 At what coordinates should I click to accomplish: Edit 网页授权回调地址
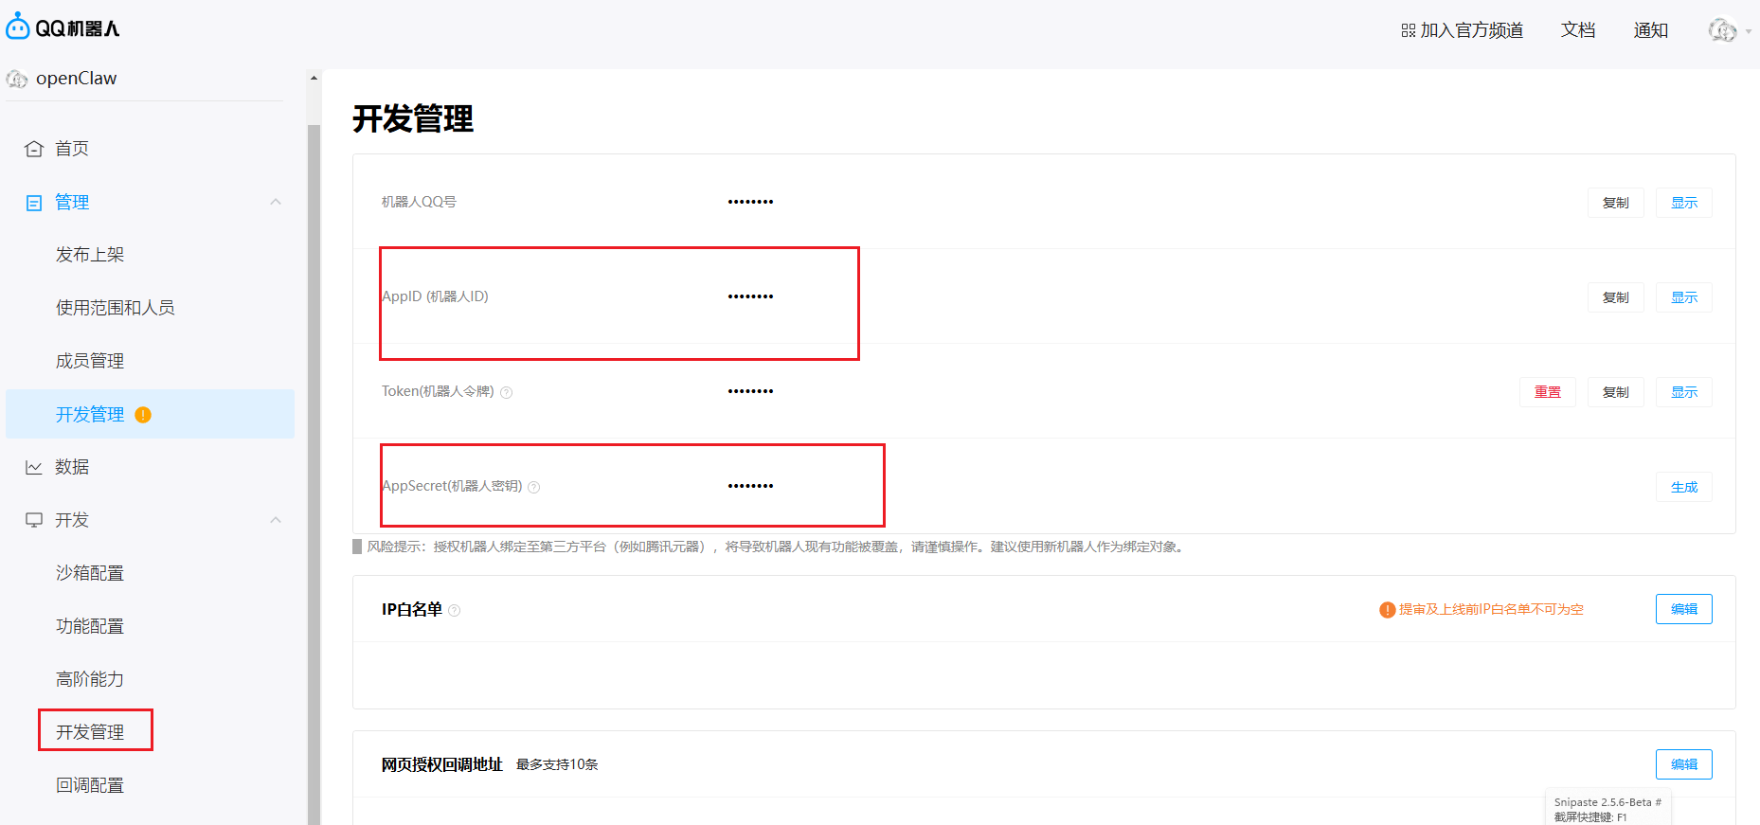tap(1683, 764)
